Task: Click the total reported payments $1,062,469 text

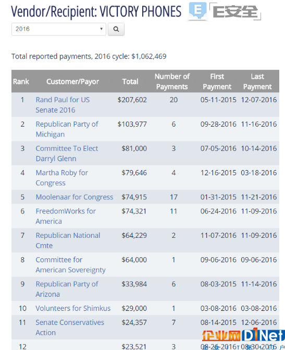Action: [x=89, y=56]
